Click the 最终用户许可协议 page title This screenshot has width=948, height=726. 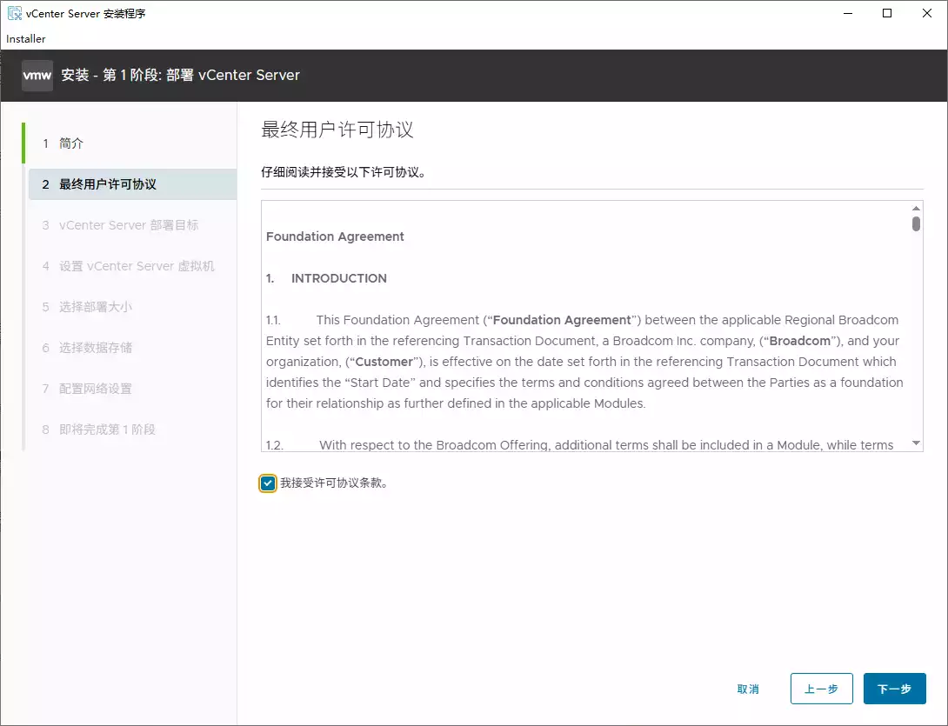[x=337, y=130]
